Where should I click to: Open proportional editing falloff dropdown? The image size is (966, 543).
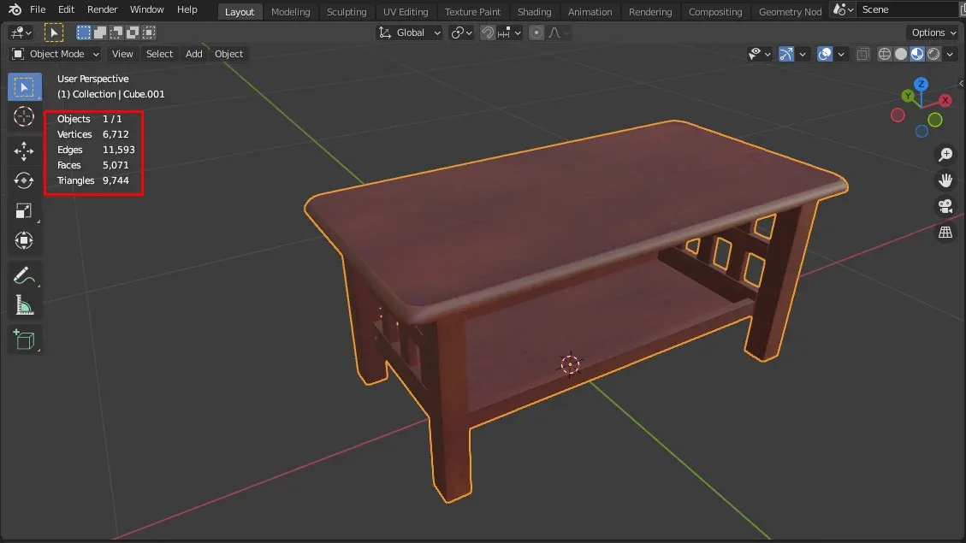[x=558, y=32]
